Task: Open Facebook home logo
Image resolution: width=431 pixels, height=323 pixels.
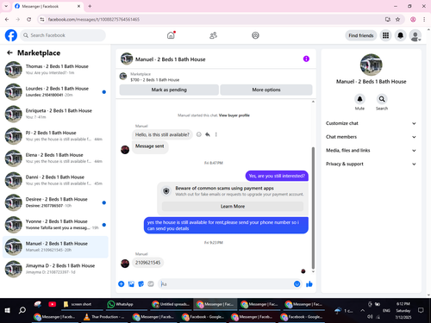Action: pos(11,35)
